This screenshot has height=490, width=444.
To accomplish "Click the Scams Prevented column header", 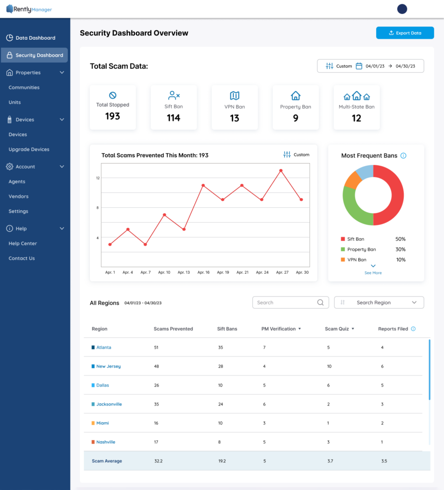I will tap(173, 329).
